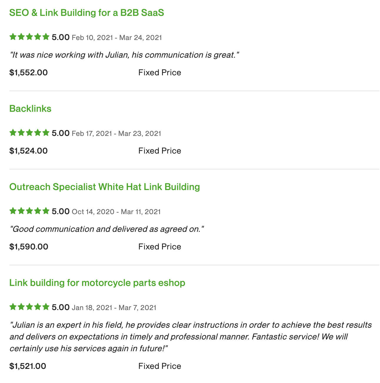Image resolution: width=380 pixels, height=383 pixels.
Task: Click the $1,521.00 amount
Action: pyautogui.click(x=28, y=366)
